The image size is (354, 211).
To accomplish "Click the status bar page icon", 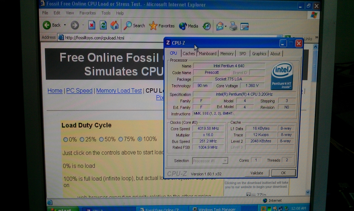I will pyautogui.click(x=50, y=202).
